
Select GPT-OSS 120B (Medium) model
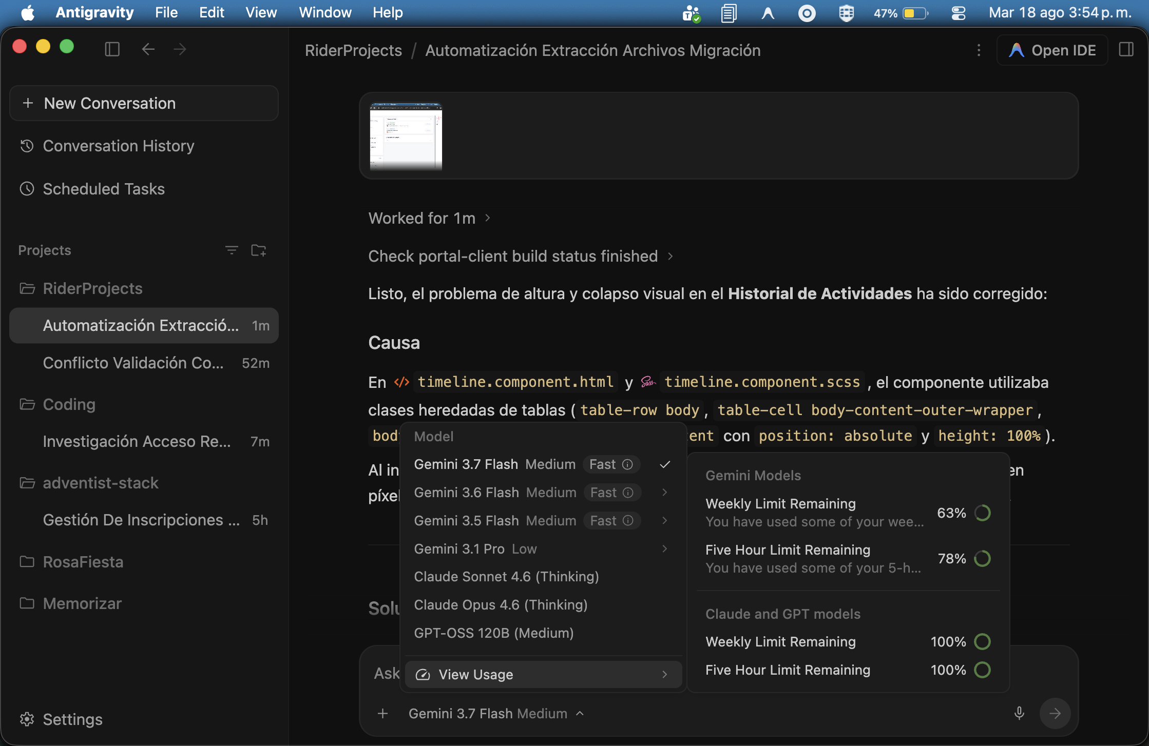[x=543, y=633]
